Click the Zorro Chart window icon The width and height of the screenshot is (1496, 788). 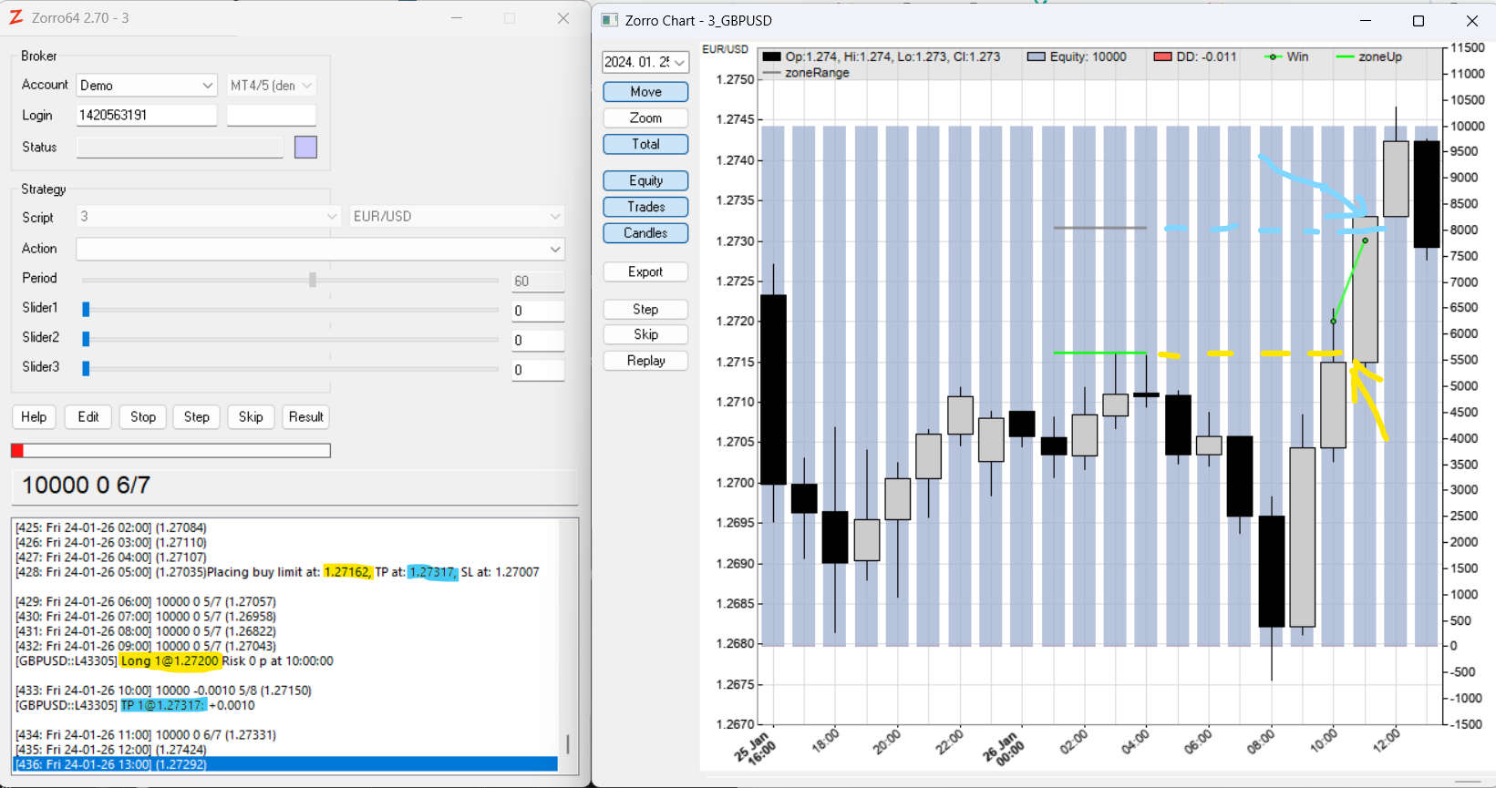pos(609,20)
